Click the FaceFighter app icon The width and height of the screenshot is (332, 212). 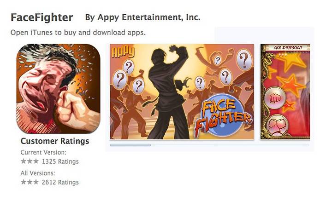click(x=58, y=89)
